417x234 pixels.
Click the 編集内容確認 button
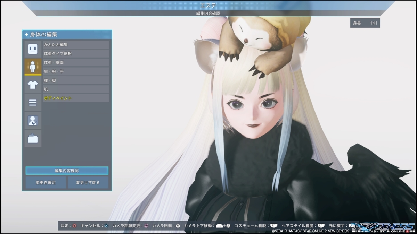tap(67, 171)
